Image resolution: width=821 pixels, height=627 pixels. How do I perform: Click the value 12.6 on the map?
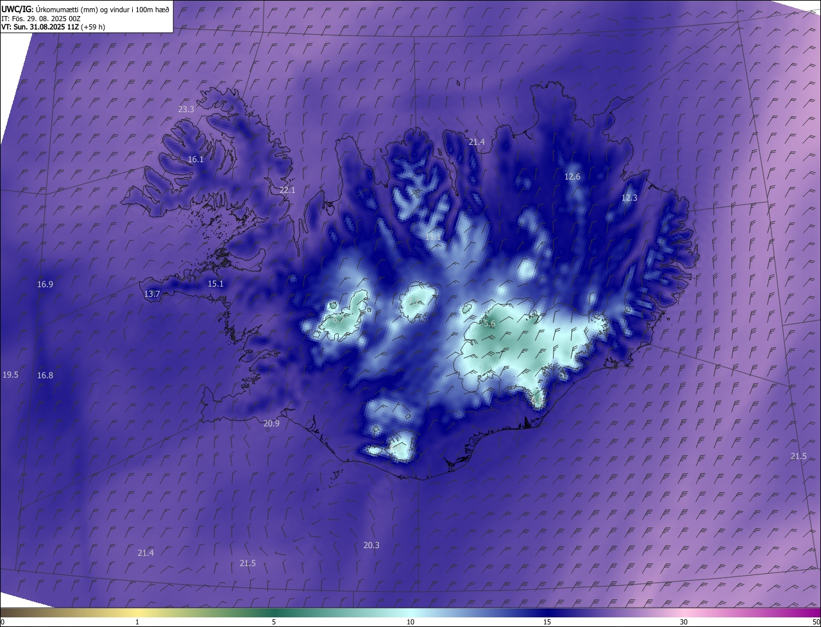pyautogui.click(x=572, y=177)
